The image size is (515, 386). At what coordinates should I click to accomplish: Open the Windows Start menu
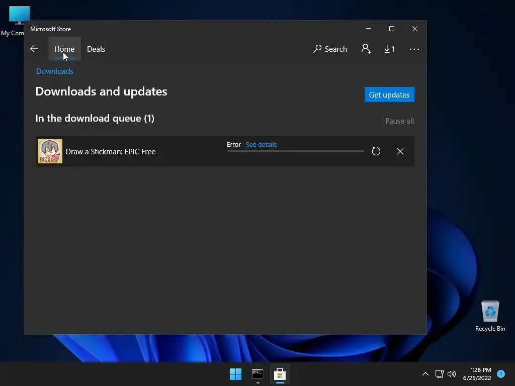pyautogui.click(x=235, y=374)
